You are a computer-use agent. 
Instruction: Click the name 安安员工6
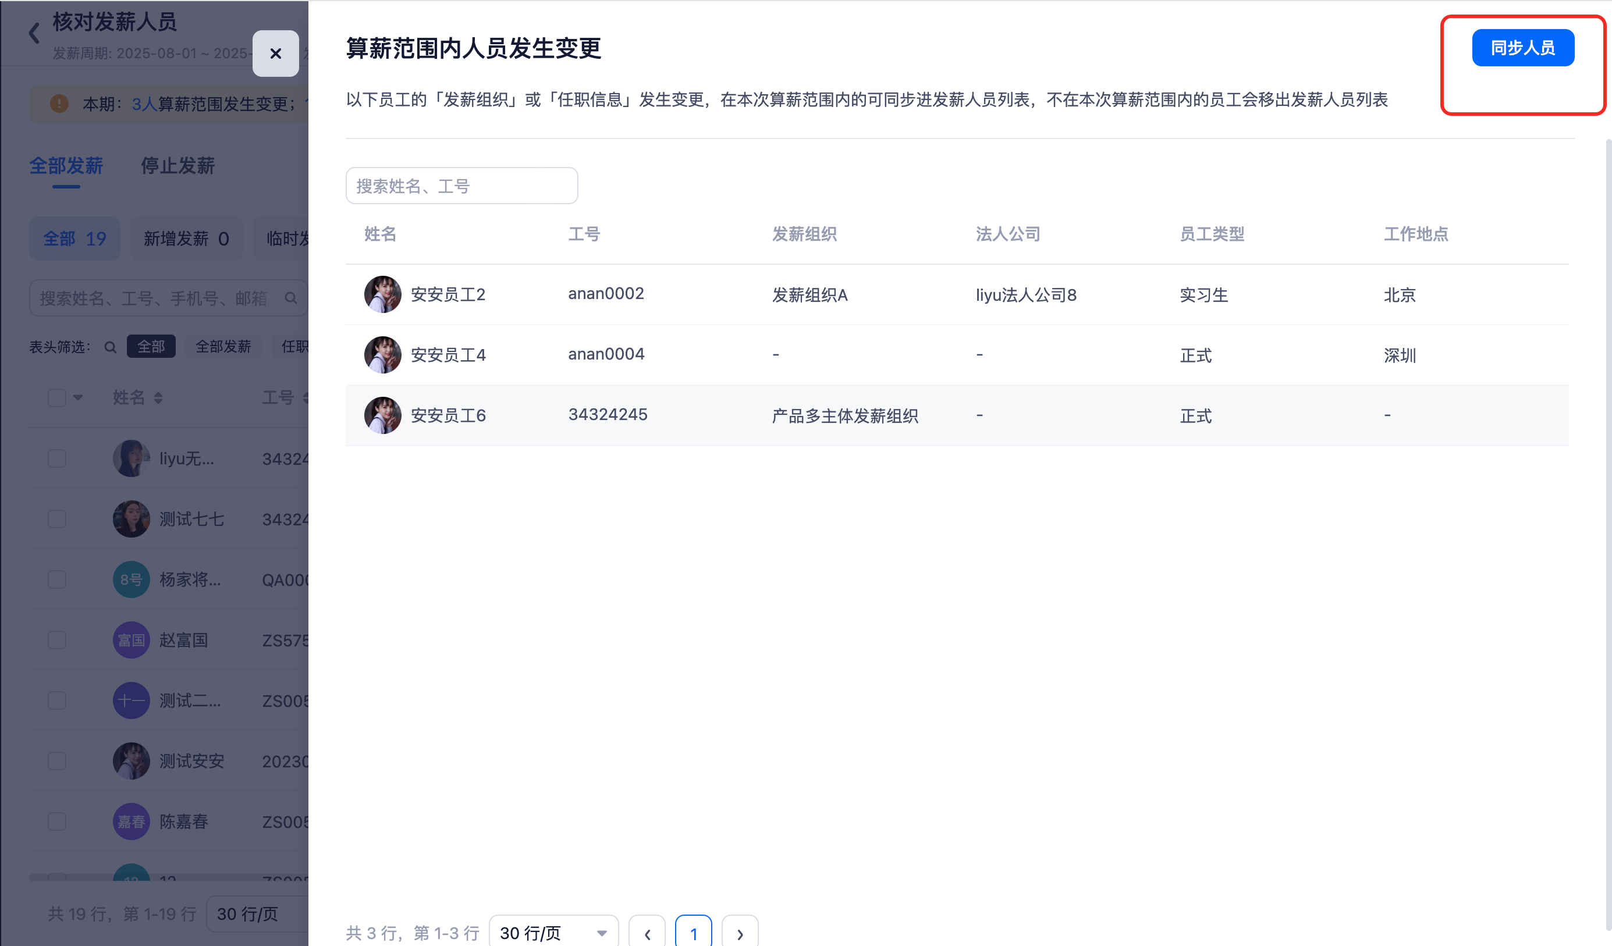coord(448,416)
